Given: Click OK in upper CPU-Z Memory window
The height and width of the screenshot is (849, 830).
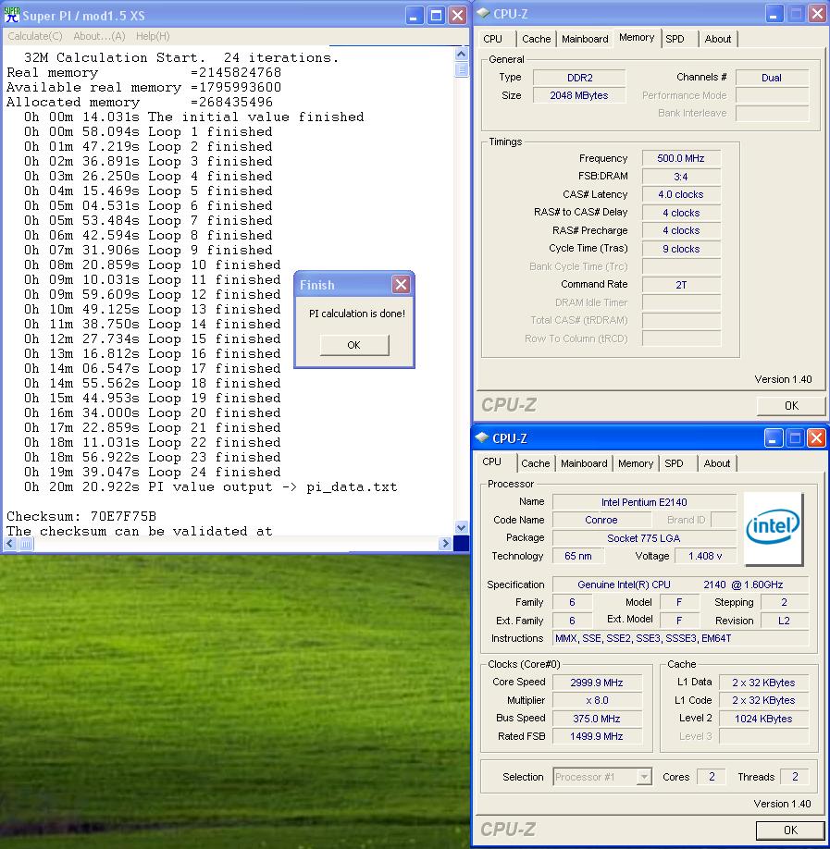Looking at the screenshot, I should coord(791,406).
